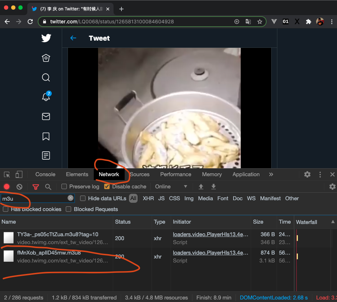
Task: Click the browser address bar URL
Action: 112,22
